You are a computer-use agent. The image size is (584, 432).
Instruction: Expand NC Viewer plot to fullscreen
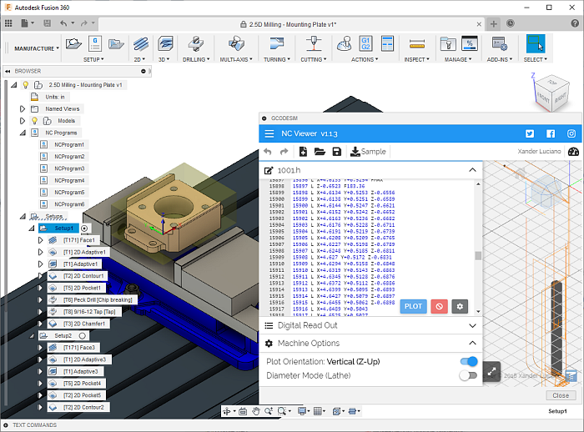491,371
